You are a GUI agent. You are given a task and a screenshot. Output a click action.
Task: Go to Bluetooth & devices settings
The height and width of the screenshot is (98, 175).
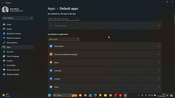pos(17,33)
